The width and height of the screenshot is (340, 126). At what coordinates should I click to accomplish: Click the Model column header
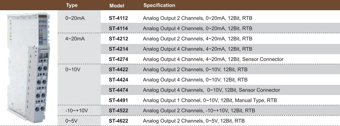pyautogui.click(x=117, y=6)
